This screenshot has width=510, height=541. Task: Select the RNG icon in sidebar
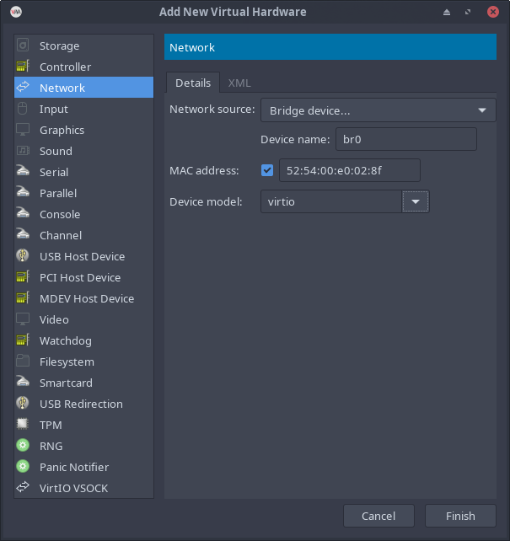(x=23, y=446)
